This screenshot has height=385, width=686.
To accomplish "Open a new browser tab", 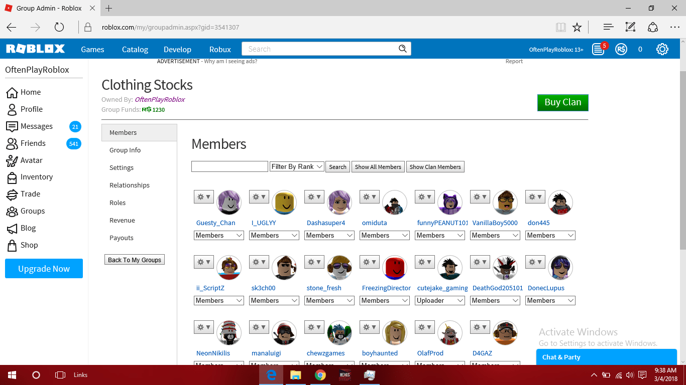I will click(109, 8).
